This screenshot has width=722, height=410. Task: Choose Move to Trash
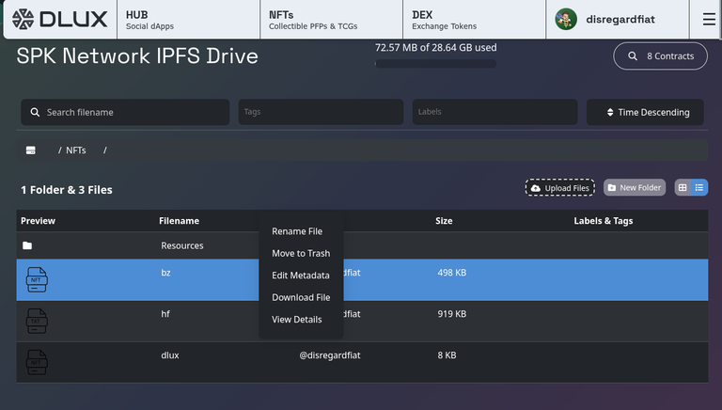(301, 253)
